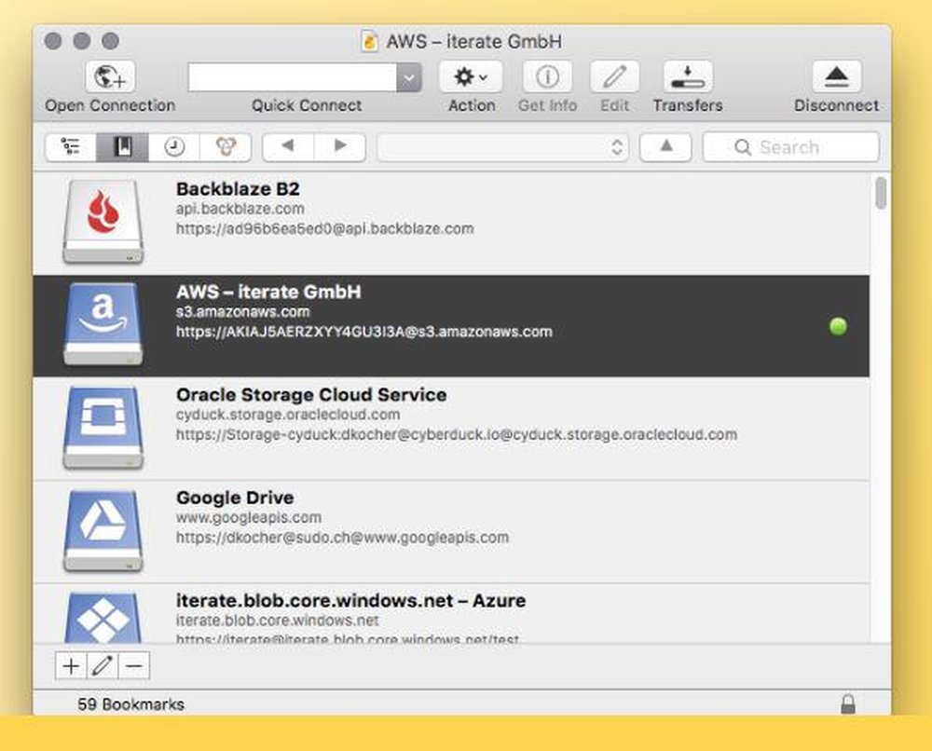Image resolution: width=932 pixels, height=751 pixels.
Task: Click the Backblaze https URL line
Action: [x=325, y=228]
